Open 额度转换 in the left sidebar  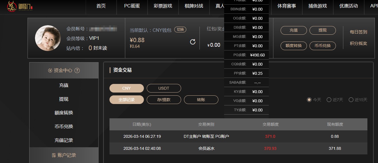pos(64,113)
